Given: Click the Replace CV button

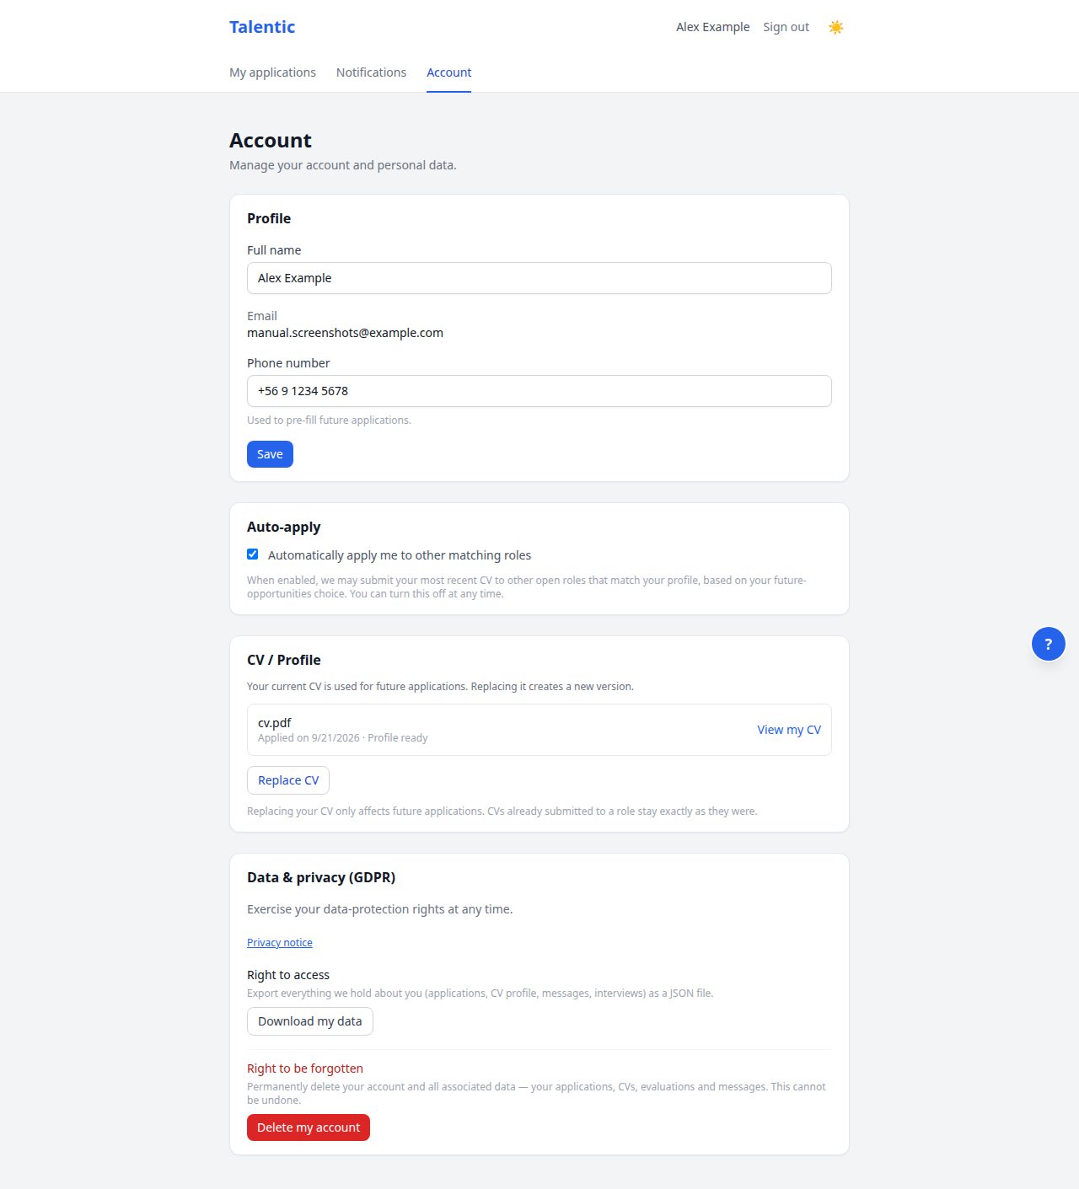Looking at the screenshot, I should [288, 780].
